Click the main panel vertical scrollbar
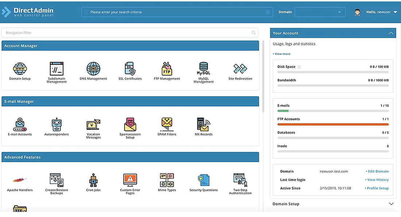This screenshot has width=401, height=217. pyautogui.click(x=263, y=76)
